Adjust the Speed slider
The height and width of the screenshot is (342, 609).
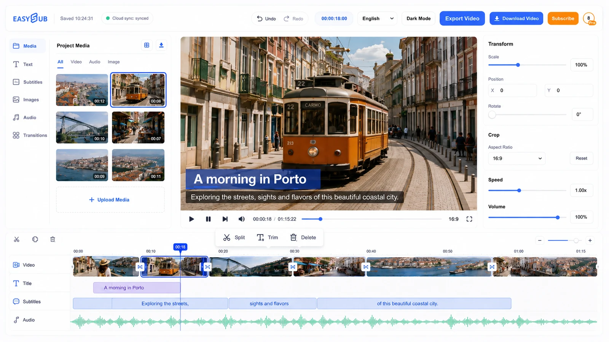coord(527,190)
